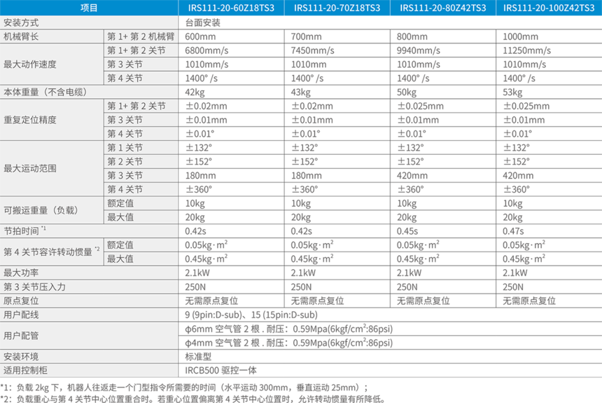Select the IRS111-20-70Z18TS3 column header

(337, 8)
